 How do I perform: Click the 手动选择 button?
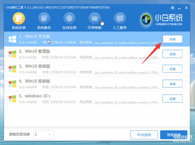tap(144, 135)
